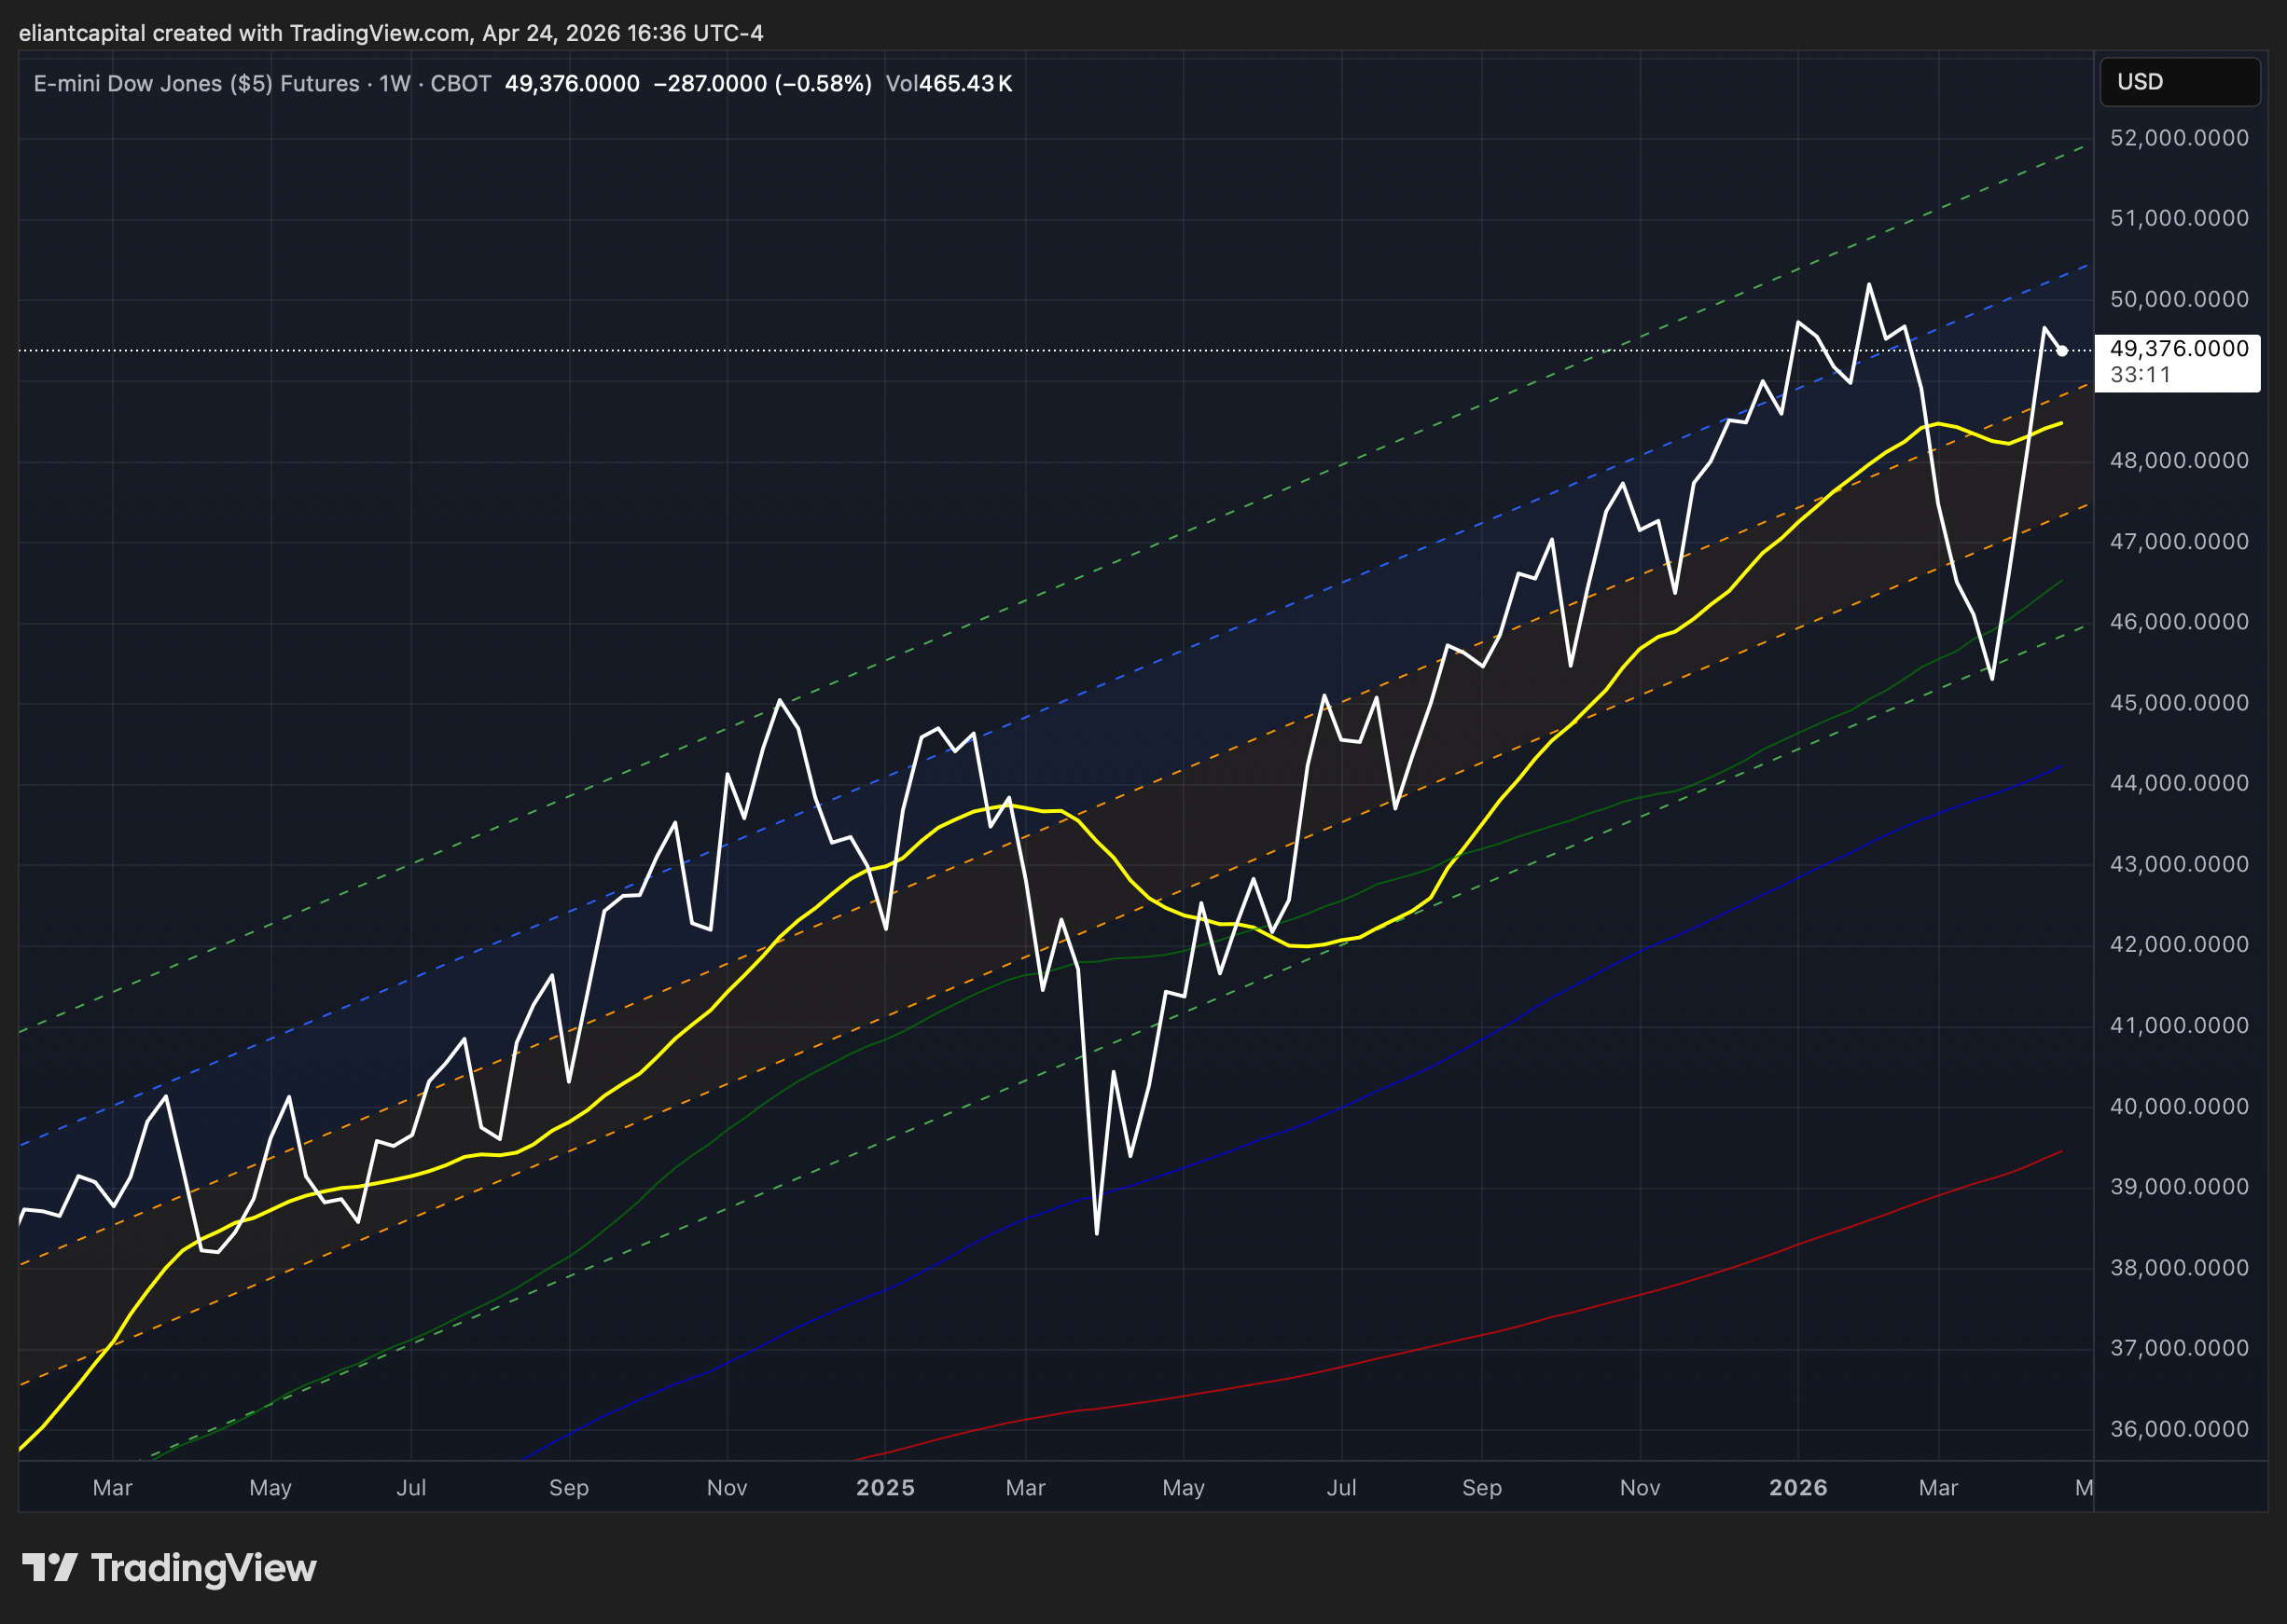Click the Sep label left of 2025
Image resolution: width=2287 pixels, height=1624 pixels.
[x=568, y=1488]
